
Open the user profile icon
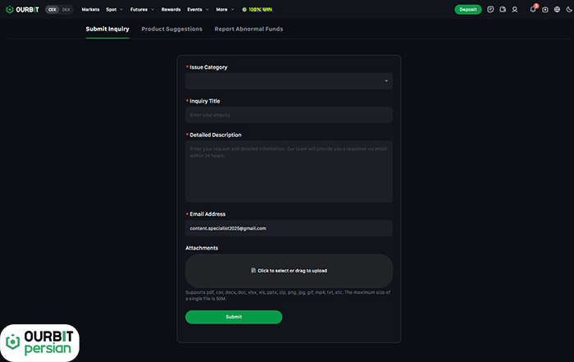(514, 10)
